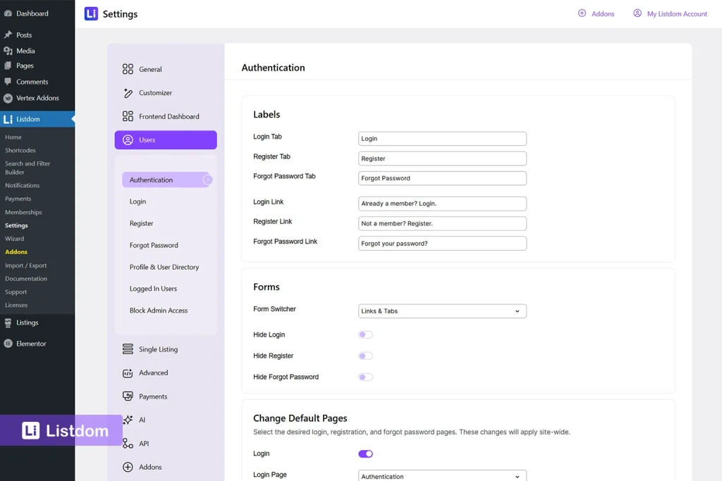Viewport: 722px width, 481px height.
Task: Select the Advanced settings icon
Action: [x=128, y=373]
